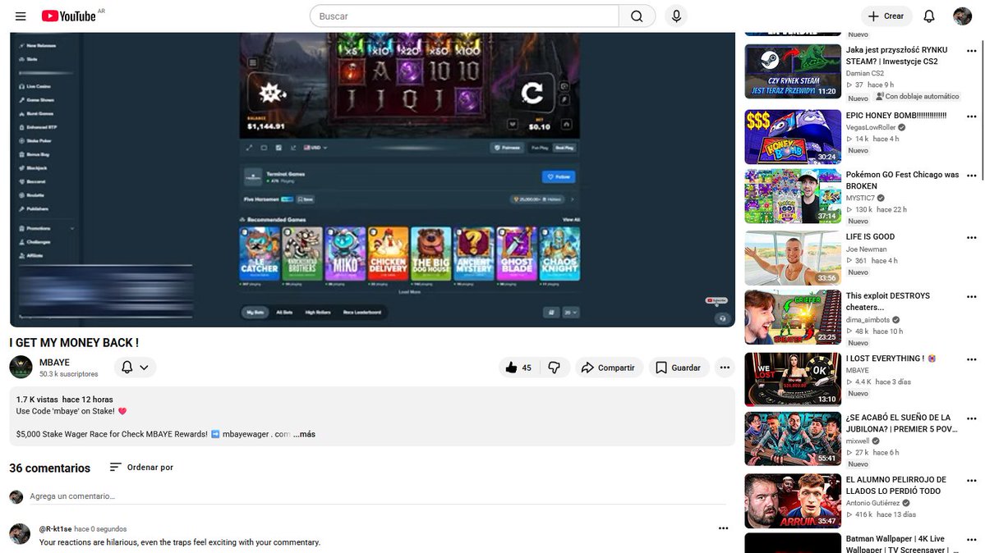Open options for LIFE IS GOOD video
985x553 pixels.
[x=972, y=238]
